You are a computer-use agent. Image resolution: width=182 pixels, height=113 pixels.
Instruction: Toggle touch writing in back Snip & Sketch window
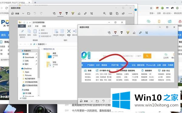54,13
